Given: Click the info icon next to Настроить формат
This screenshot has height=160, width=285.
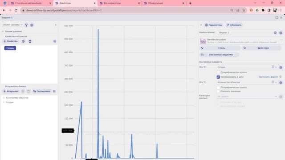Looking at the screenshot, I should [281, 77].
